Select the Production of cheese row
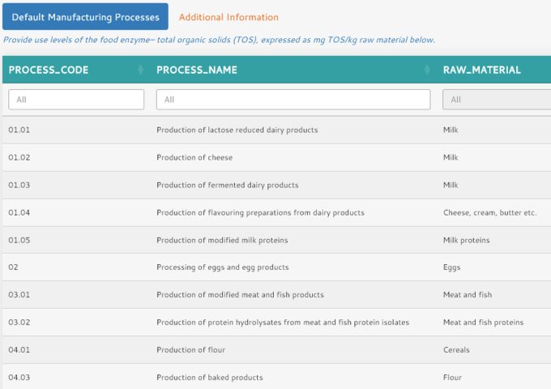Viewport: 551px width, 389px height. click(194, 157)
